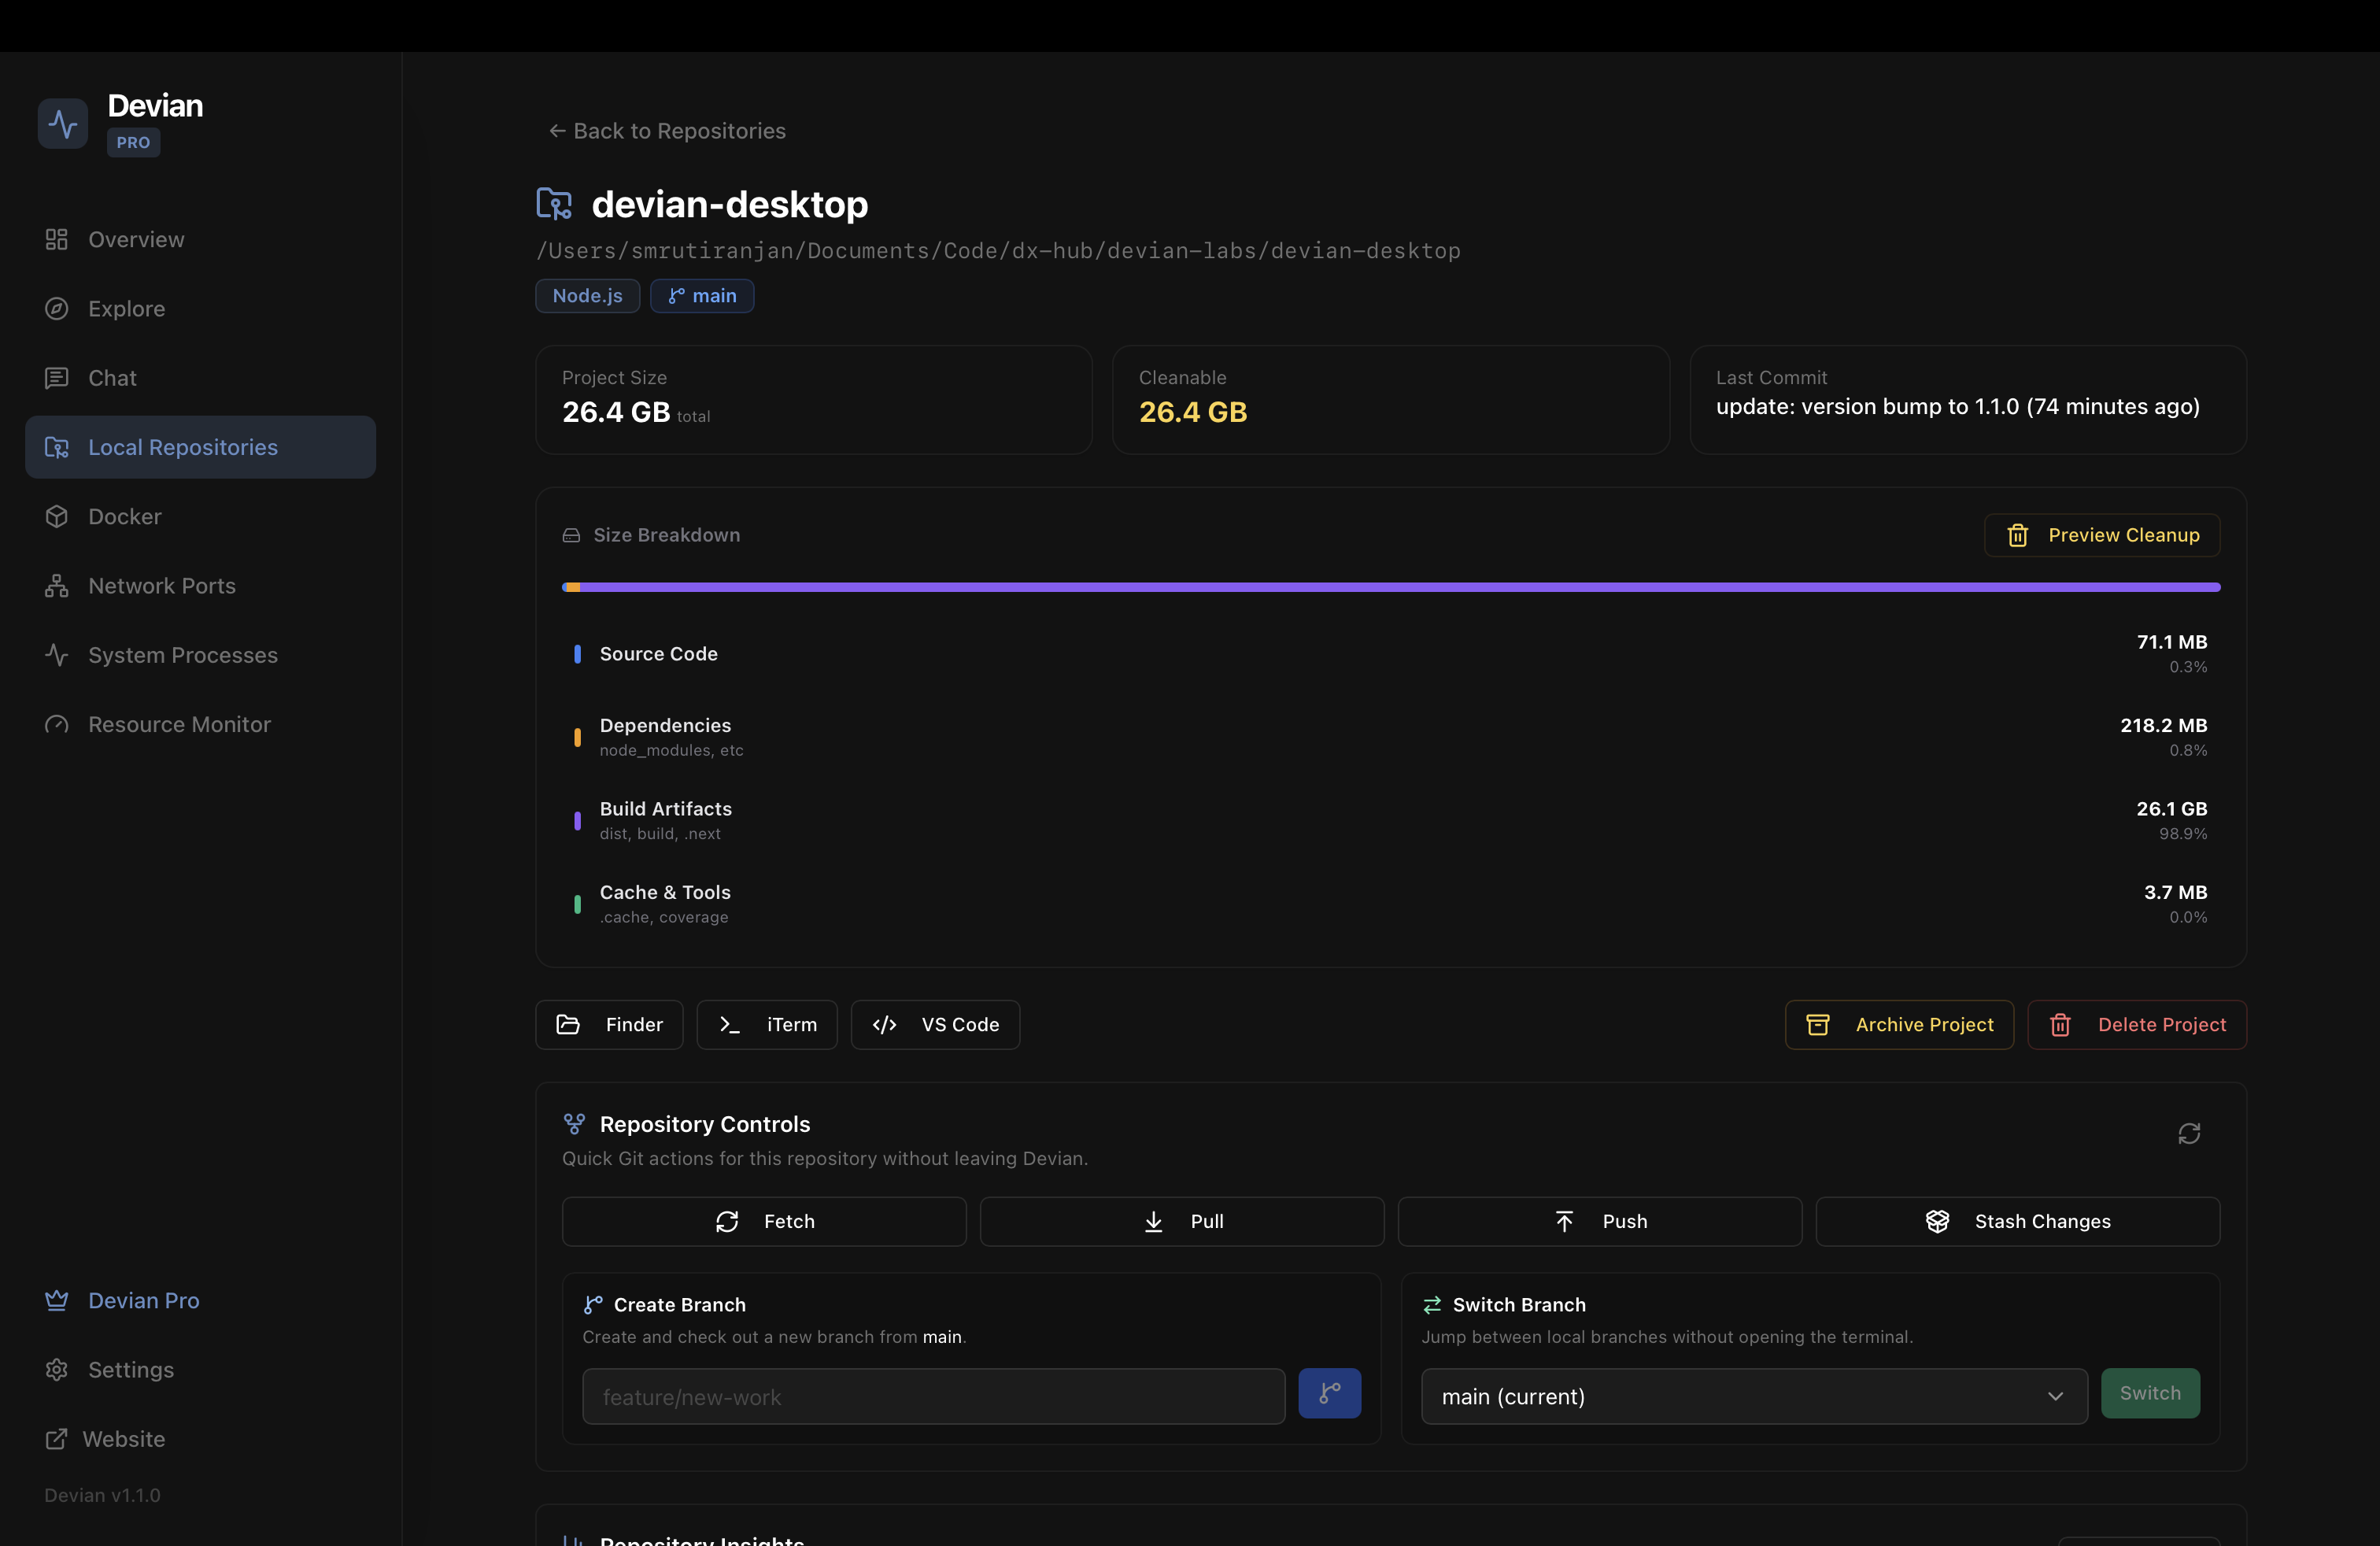Open project in VS Code
Viewport: 2380px width, 1546px height.
tap(935, 1024)
